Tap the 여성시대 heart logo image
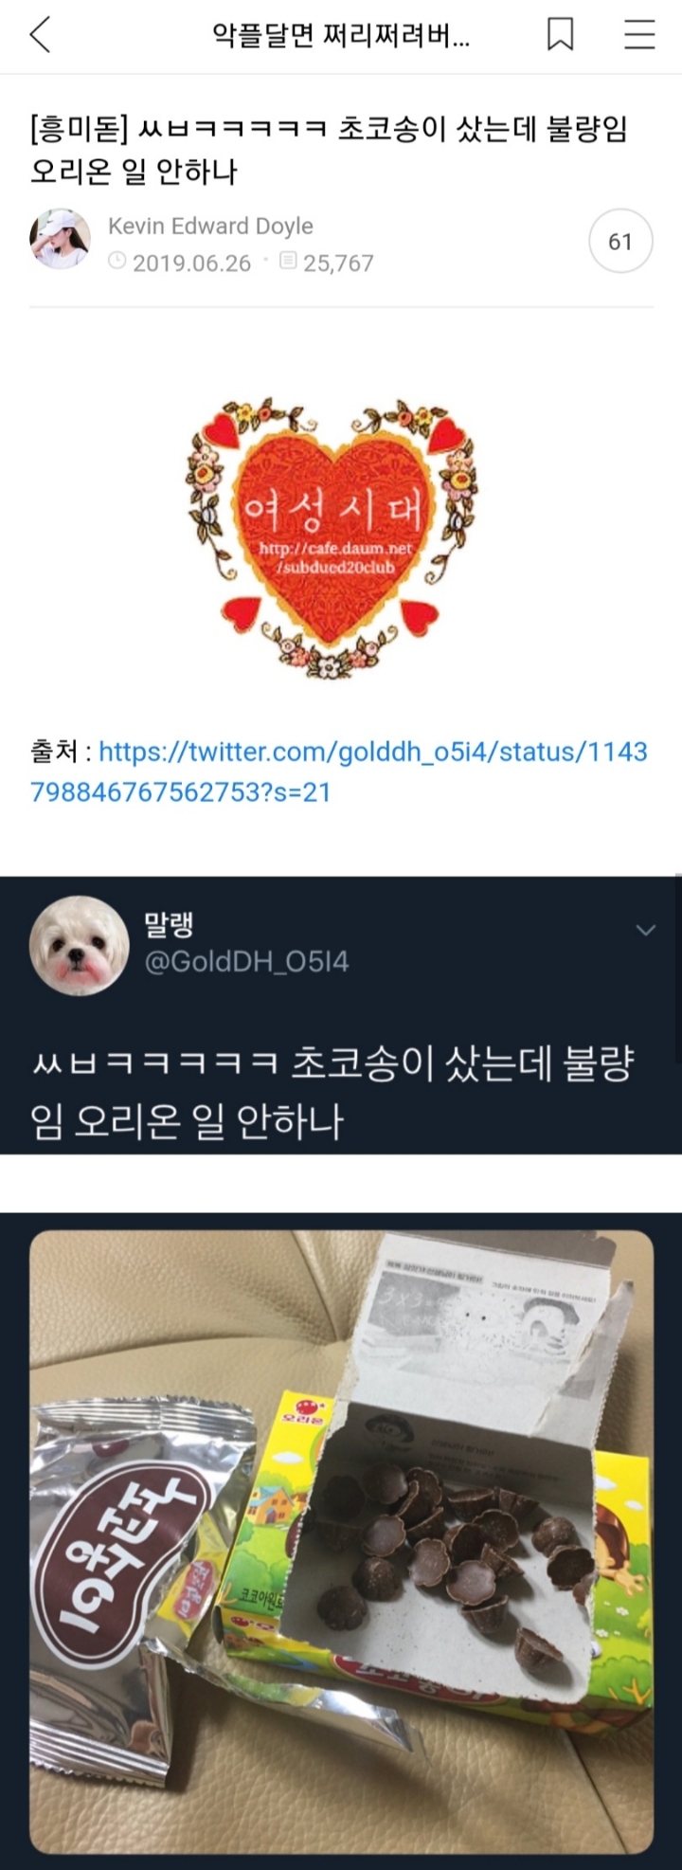 [331, 536]
